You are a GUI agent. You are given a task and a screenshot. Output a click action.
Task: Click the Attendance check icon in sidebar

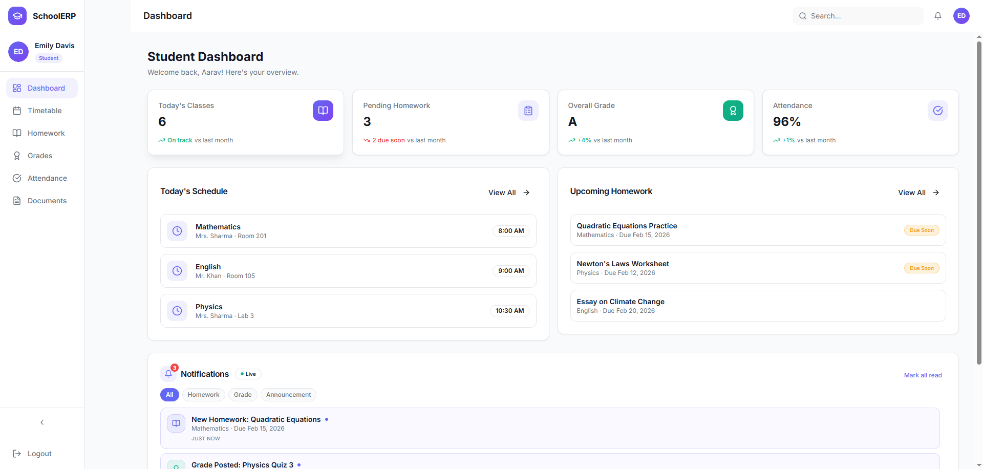[x=17, y=178]
